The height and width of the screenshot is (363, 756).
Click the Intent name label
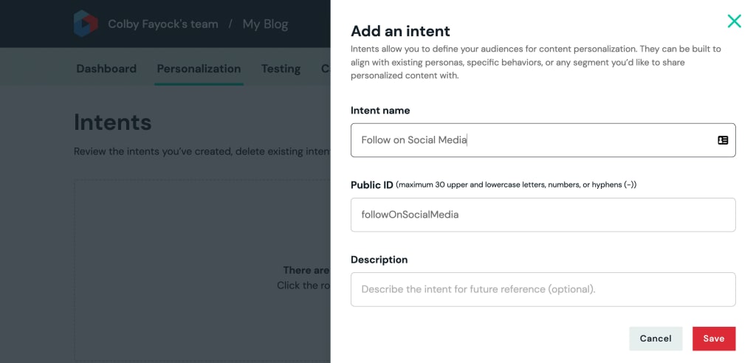click(x=380, y=111)
